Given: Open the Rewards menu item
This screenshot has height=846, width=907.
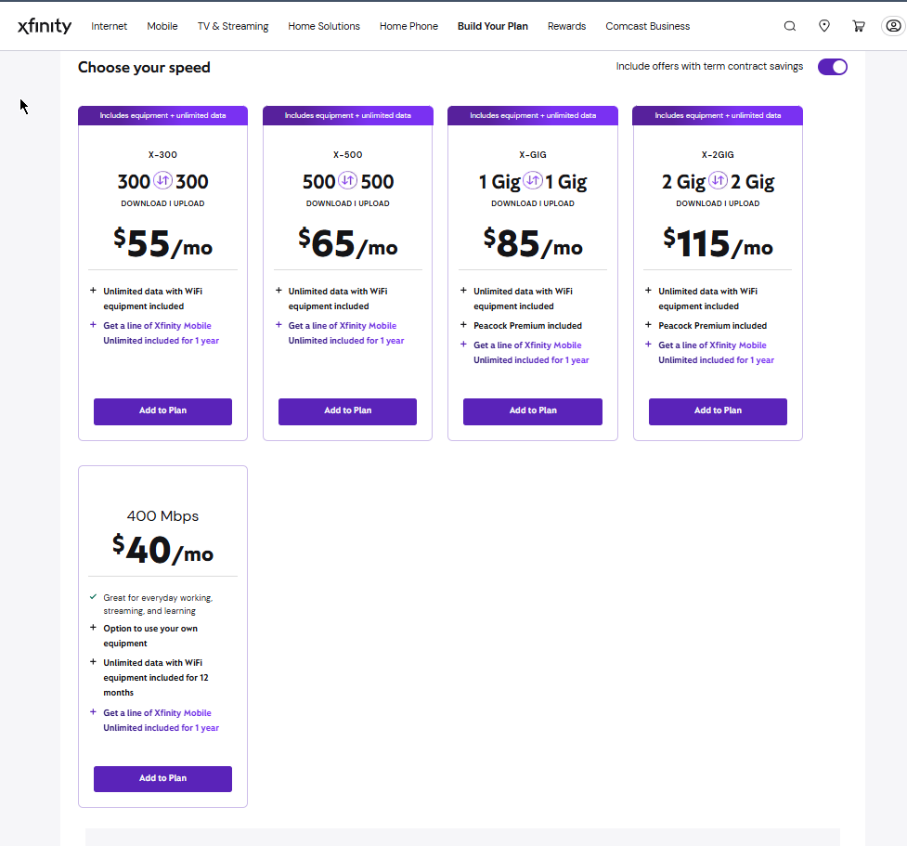Looking at the screenshot, I should 567,26.
